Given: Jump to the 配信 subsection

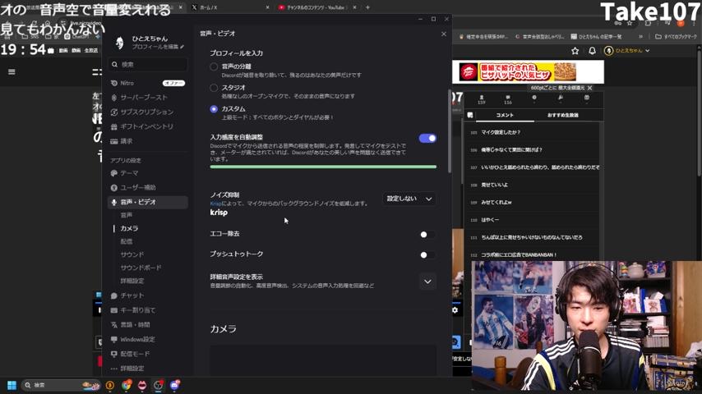Looking at the screenshot, I should point(127,241).
